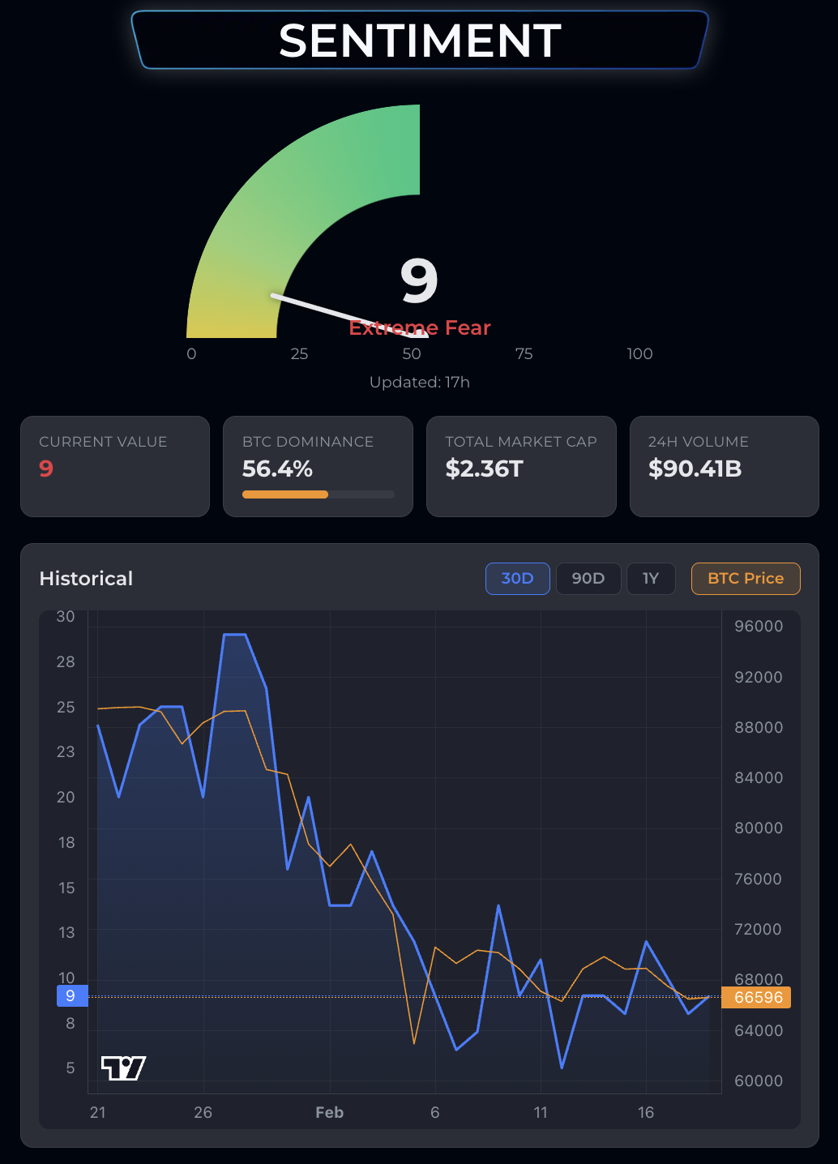The image size is (838, 1164).
Task: Click the Updated: 17h status text
Action: coord(420,382)
